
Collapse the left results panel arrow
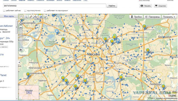pyautogui.click(x=19, y=62)
